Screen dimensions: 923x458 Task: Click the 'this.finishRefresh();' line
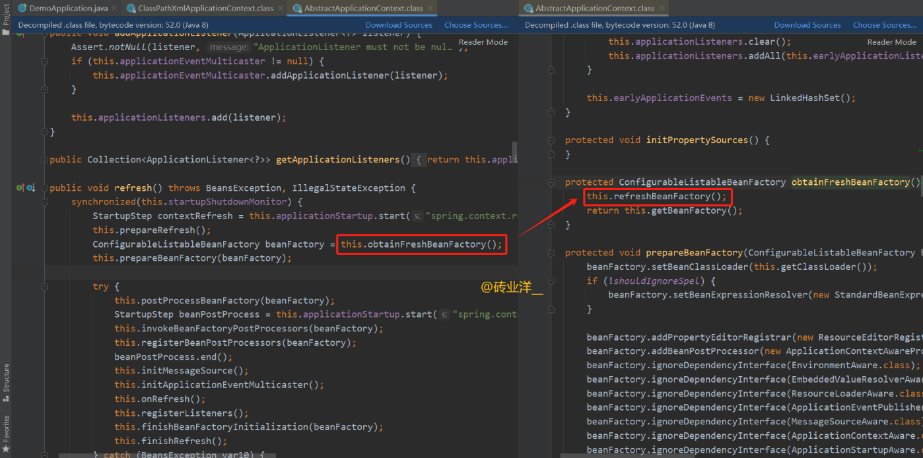(170, 441)
